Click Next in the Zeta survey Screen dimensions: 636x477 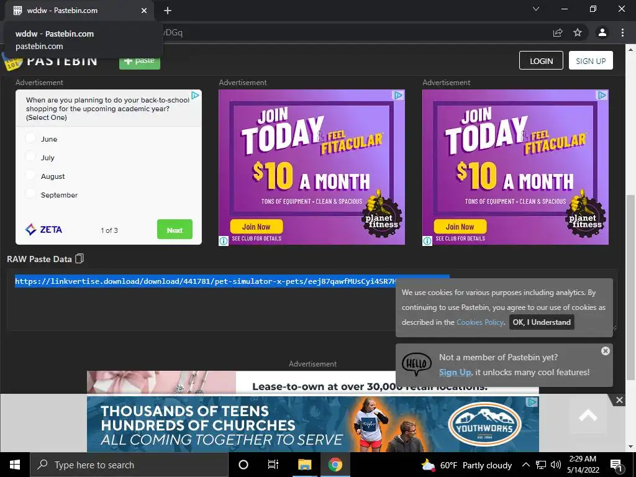(175, 230)
